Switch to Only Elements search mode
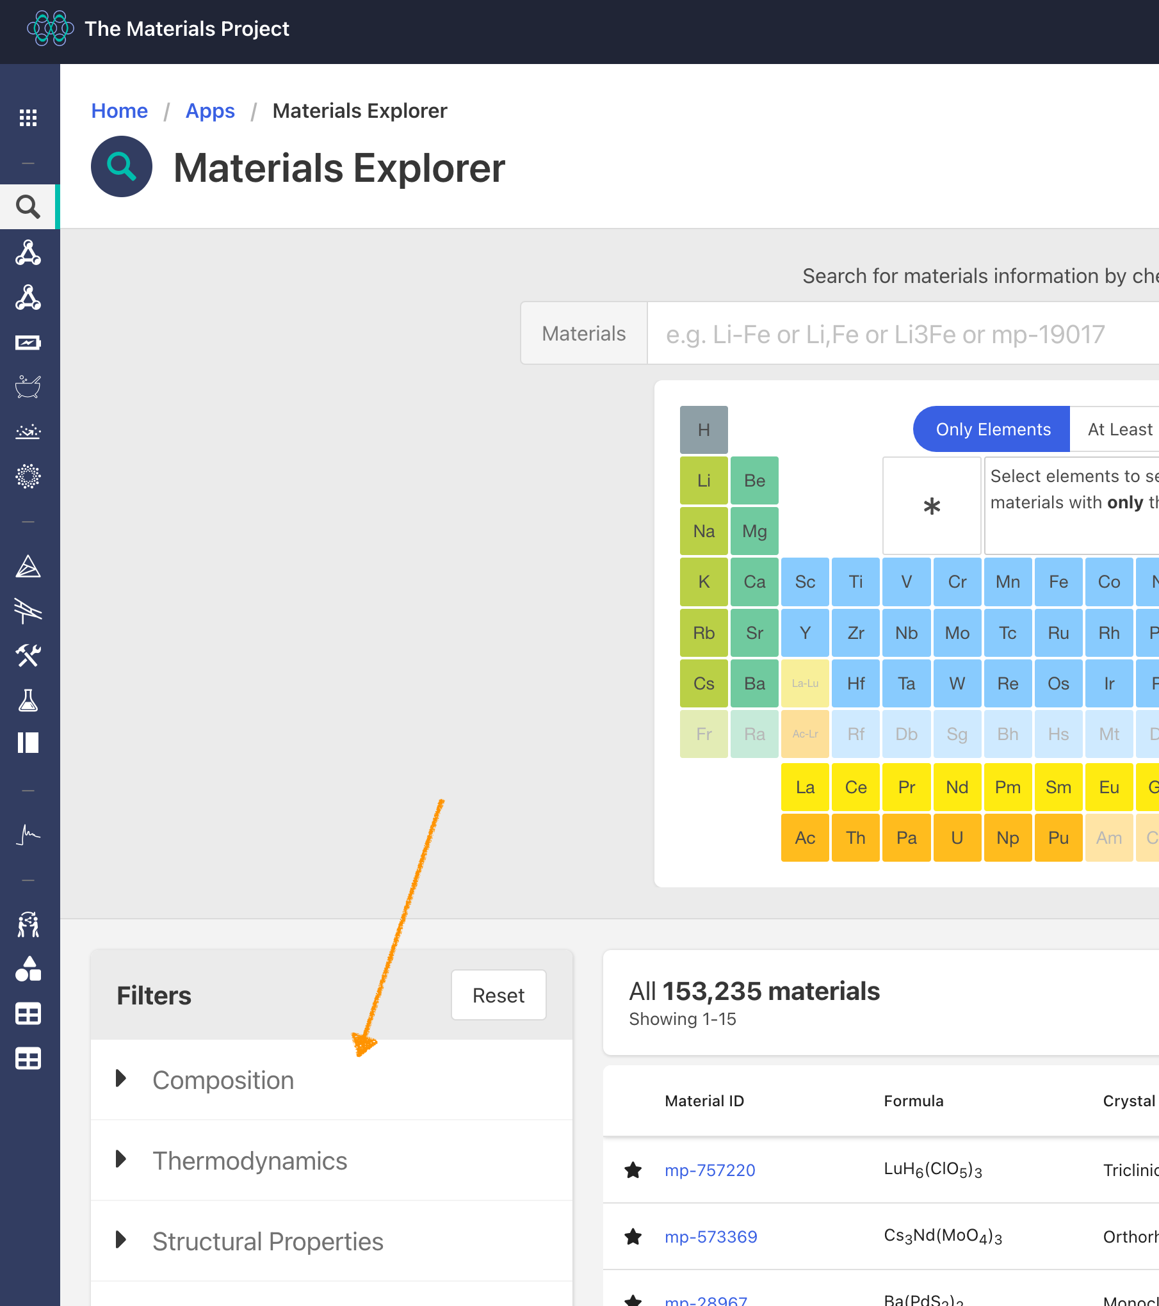The height and width of the screenshot is (1306, 1159). pyautogui.click(x=992, y=429)
